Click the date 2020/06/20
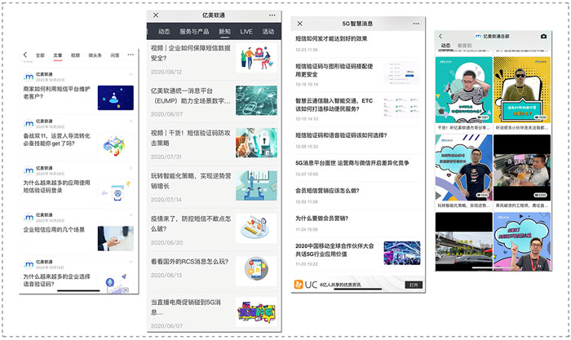571x340 pixels. click(x=166, y=242)
